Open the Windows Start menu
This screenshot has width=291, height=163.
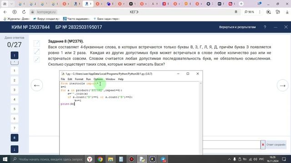tap(5, 159)
